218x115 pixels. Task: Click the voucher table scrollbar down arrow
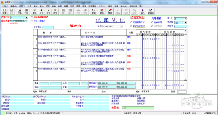[x=186, y=79]
